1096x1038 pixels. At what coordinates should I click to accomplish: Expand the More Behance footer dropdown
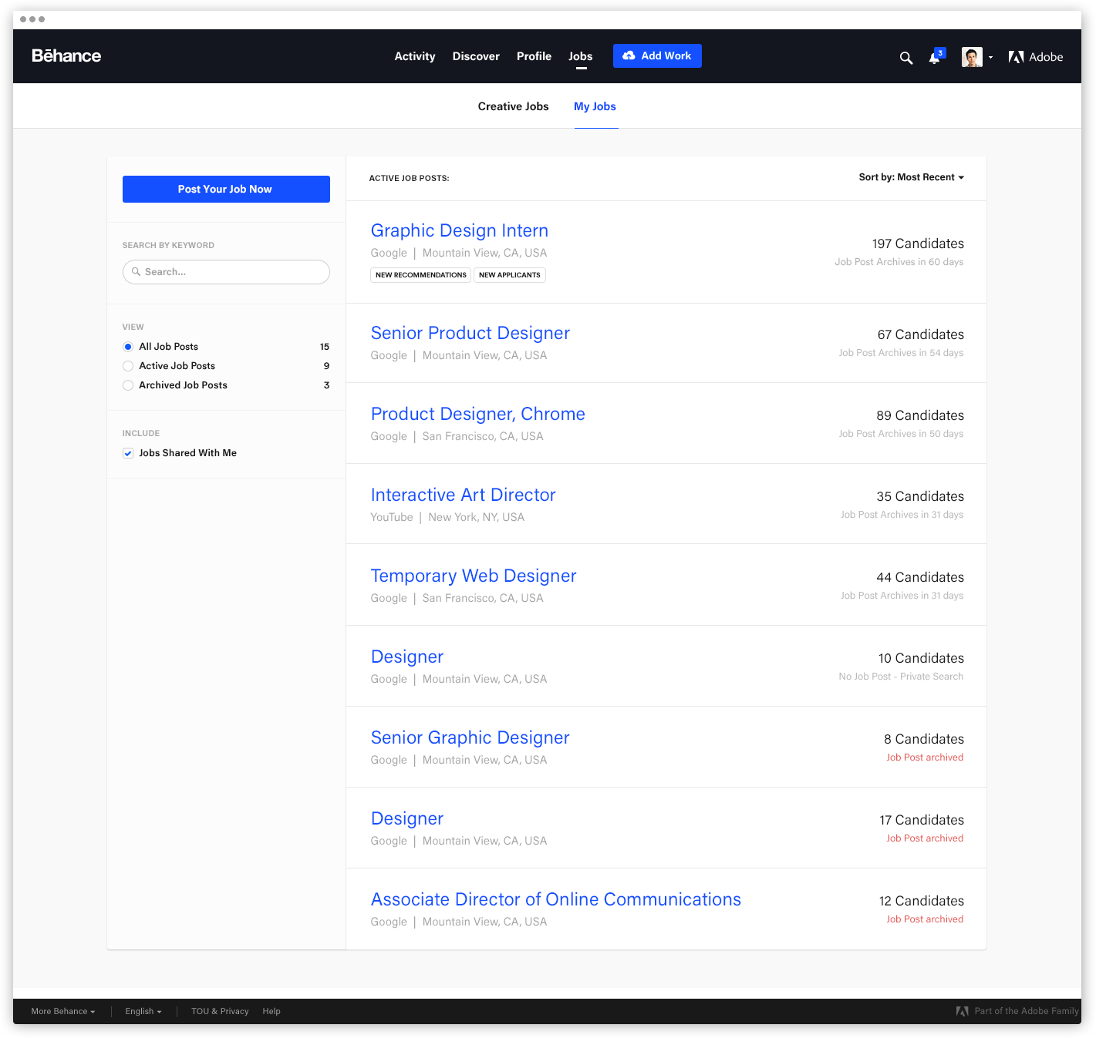(63, 1011)
